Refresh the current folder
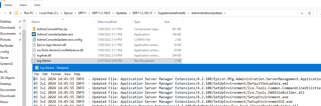The image size is (321, 106). (x=309, y=13)
